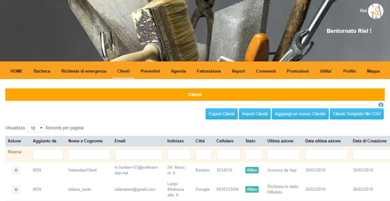Go to the Bacheca menu item
This screenshot has width=390, height=201.
click(x=42, y=71)
